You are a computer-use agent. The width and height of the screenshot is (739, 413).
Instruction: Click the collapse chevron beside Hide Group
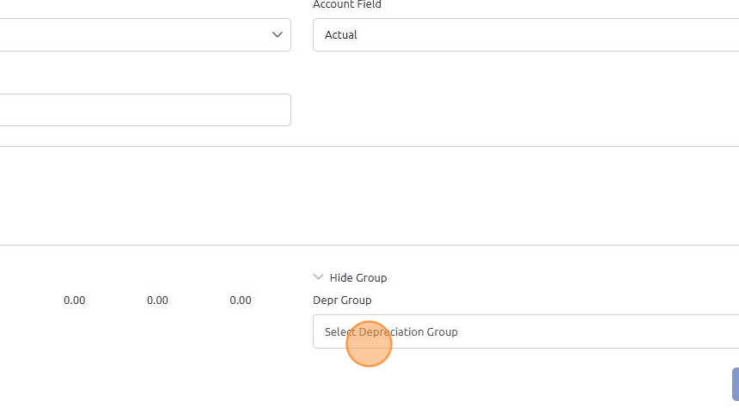coord(319,277)
